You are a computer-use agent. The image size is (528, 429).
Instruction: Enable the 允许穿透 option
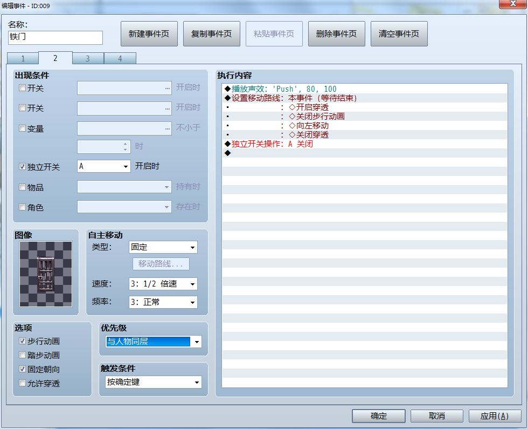click(x=22, y=383)
